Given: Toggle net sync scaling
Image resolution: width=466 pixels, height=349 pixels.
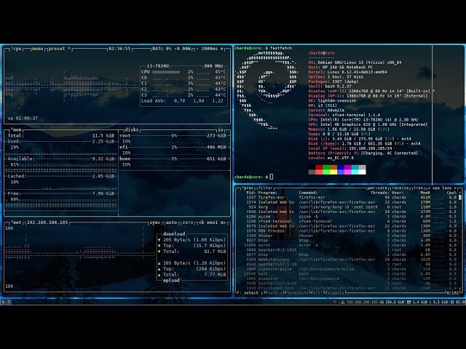Looking at the screenshot, I should [x=155, y=222].
